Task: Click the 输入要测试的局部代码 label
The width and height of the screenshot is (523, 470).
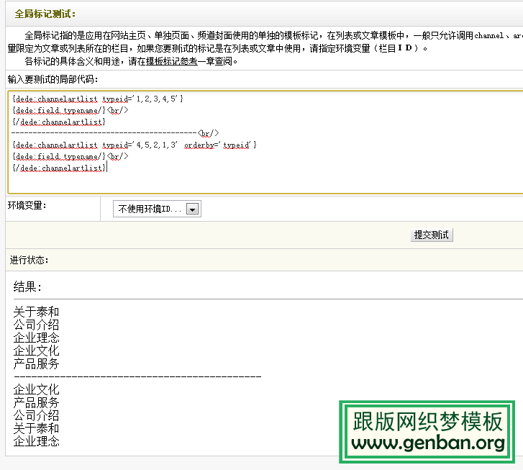Action: [x=53, y=79]
